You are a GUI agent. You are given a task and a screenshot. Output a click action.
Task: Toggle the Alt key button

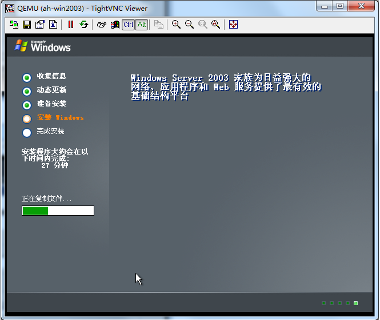click(x=142, y=25)
